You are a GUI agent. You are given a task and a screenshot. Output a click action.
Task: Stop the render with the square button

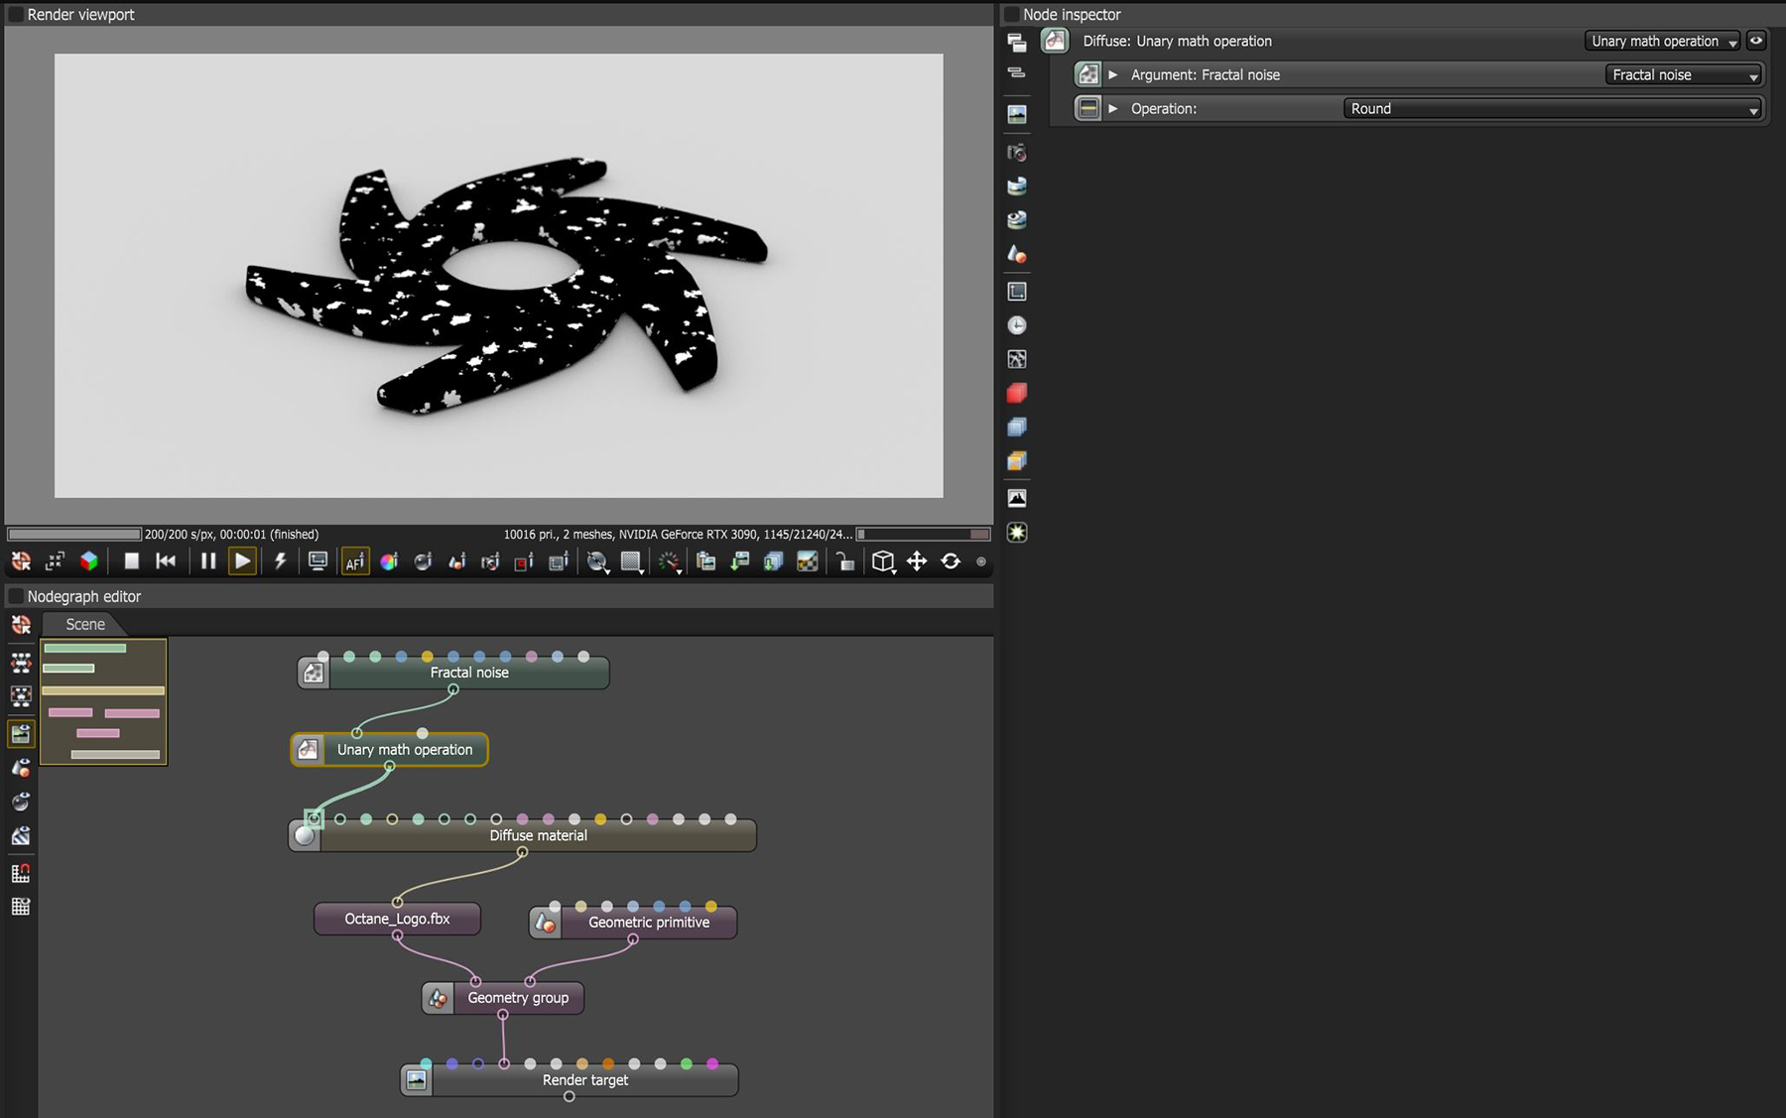click(x=131, y=561)
